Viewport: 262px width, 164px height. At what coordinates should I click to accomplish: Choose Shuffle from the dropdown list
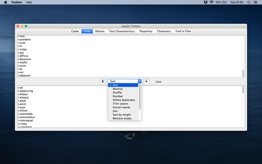123,93
